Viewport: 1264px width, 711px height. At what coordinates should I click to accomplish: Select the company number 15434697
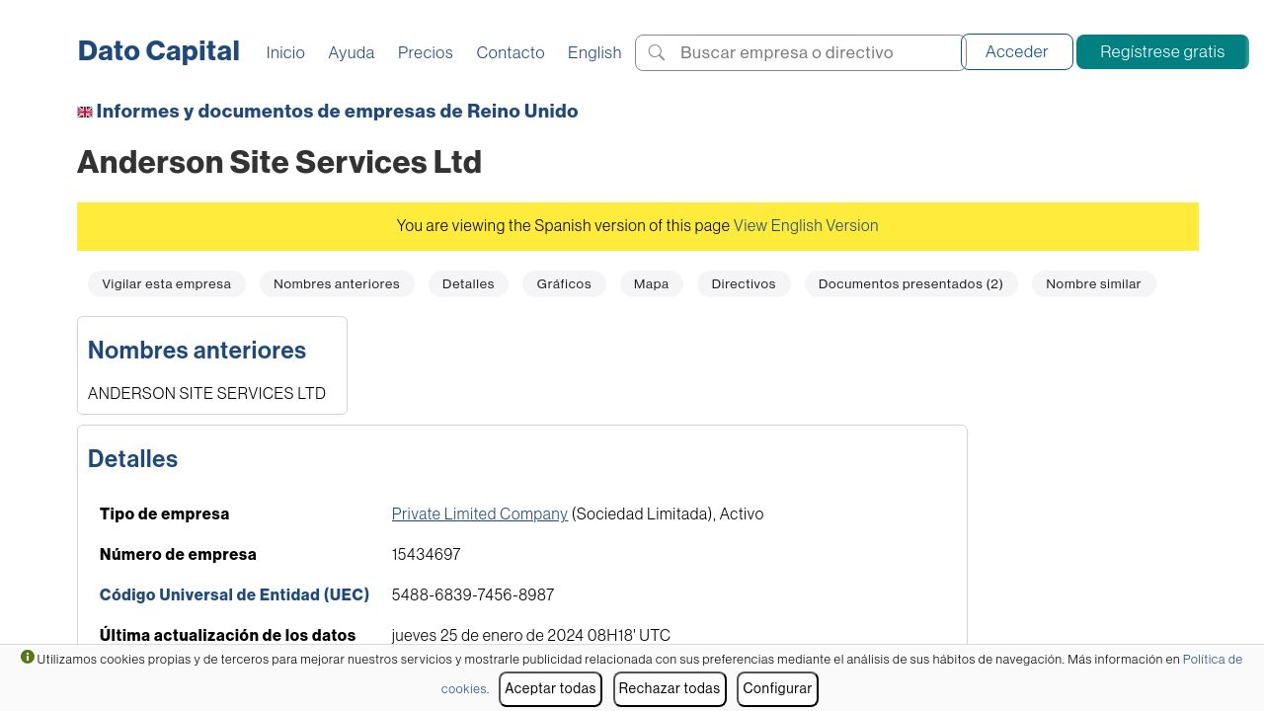427,554
